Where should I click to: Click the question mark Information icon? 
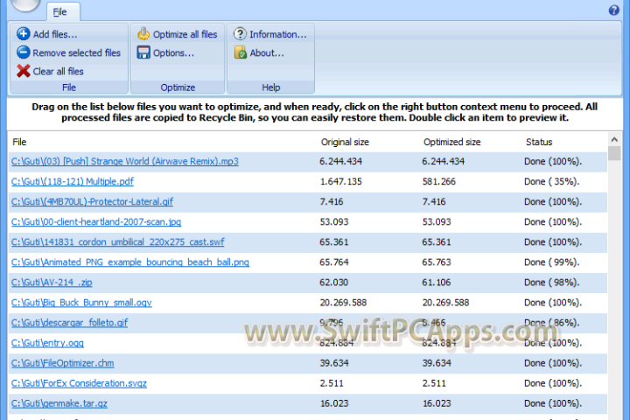point(241,34)
